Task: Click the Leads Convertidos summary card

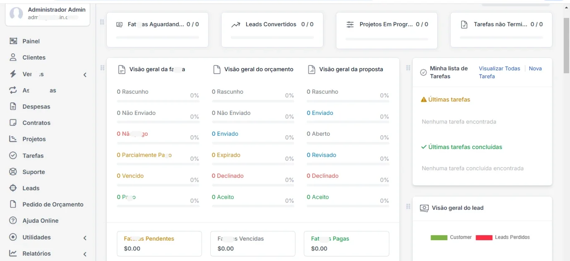Action: (x=272, y=30)
